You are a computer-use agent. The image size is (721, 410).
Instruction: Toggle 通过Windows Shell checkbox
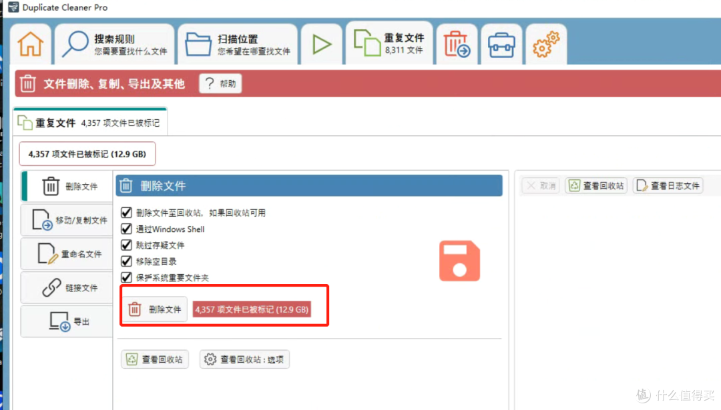coord(126,229)
